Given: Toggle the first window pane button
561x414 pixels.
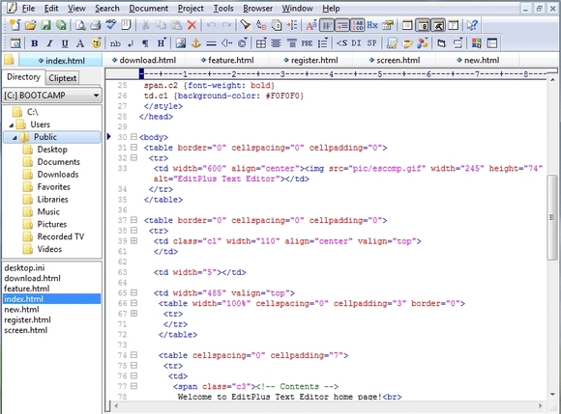Looking at the screenshot, I should pos(407,25).
